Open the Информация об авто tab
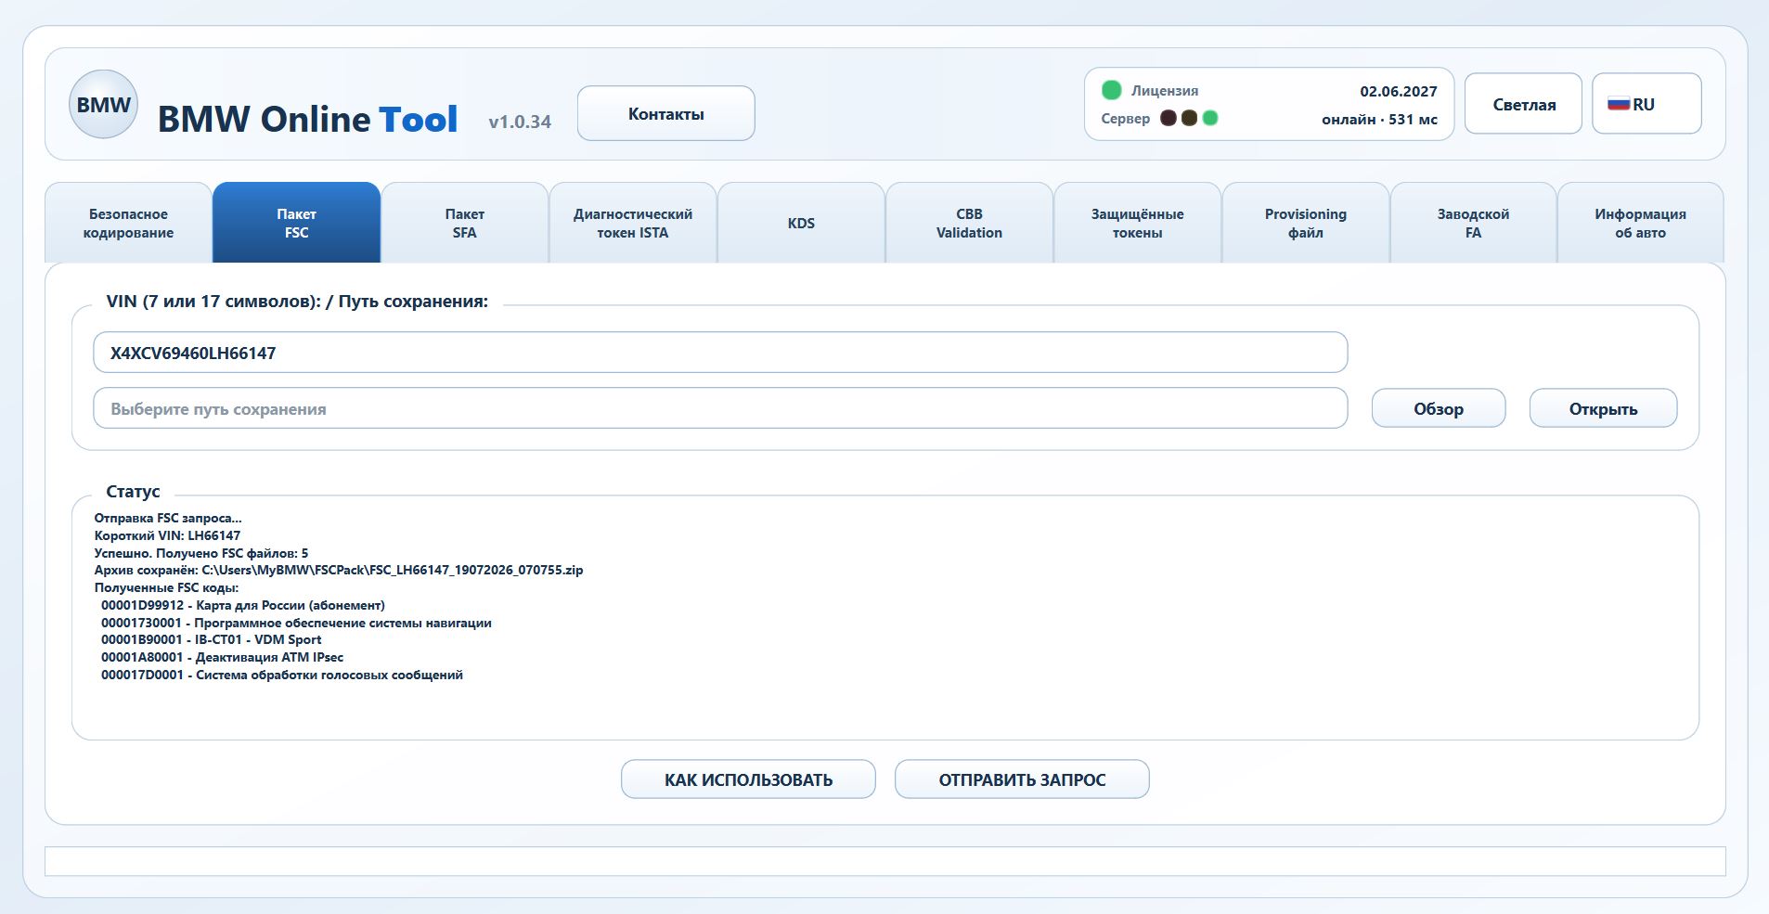This screenshot has width=1769, height=914. [x=1640, y=224]
